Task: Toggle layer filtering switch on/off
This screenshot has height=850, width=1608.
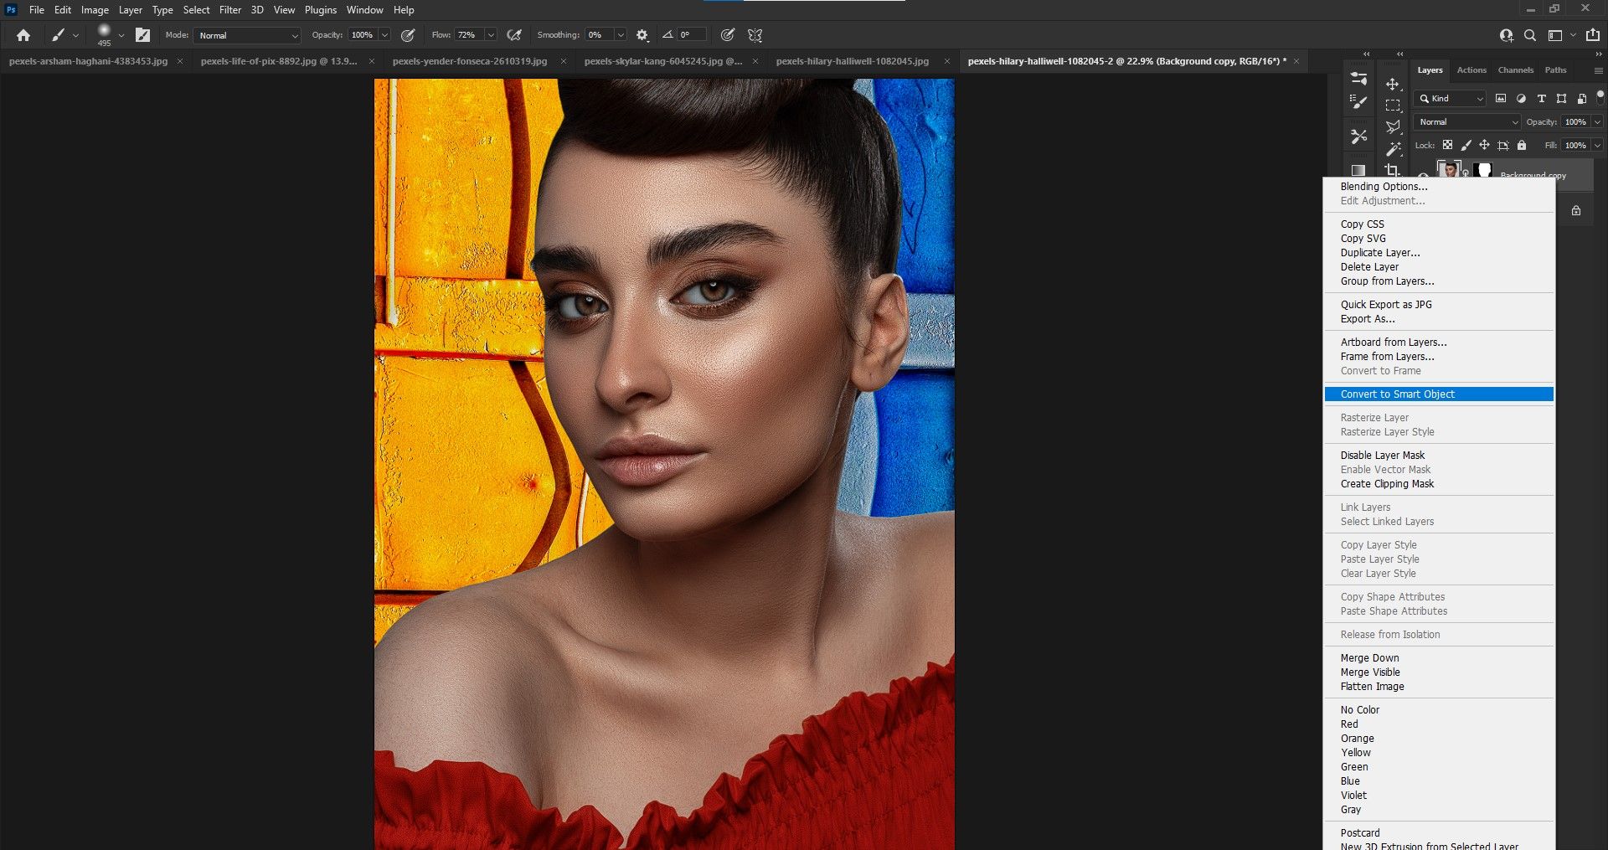Action: (x=1599, y=97)
